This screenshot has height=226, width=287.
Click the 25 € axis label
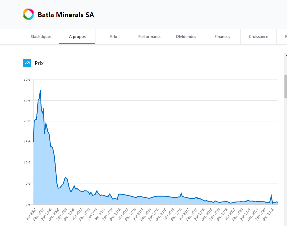27,100
